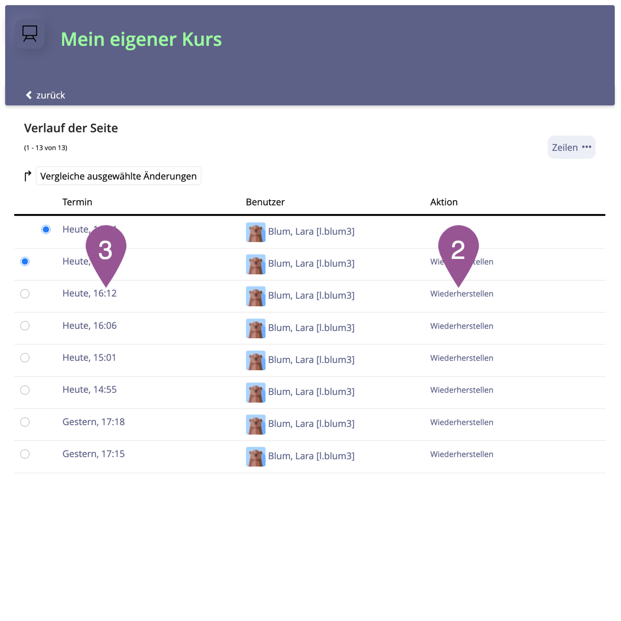Click avatar in the Heute 16:06 row
The width and height of the screenshot is (621, 621).
tap(256, 328)
